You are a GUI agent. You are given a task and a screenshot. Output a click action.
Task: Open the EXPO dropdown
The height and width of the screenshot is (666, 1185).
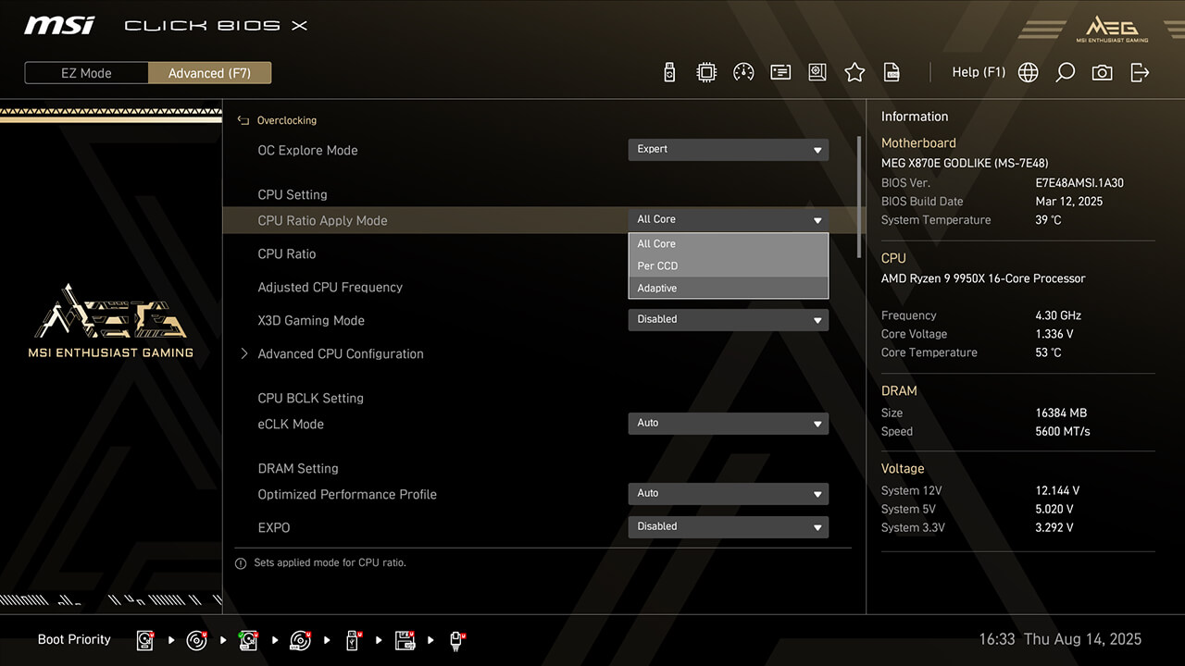pyautogui.click(x=728, y=527)
